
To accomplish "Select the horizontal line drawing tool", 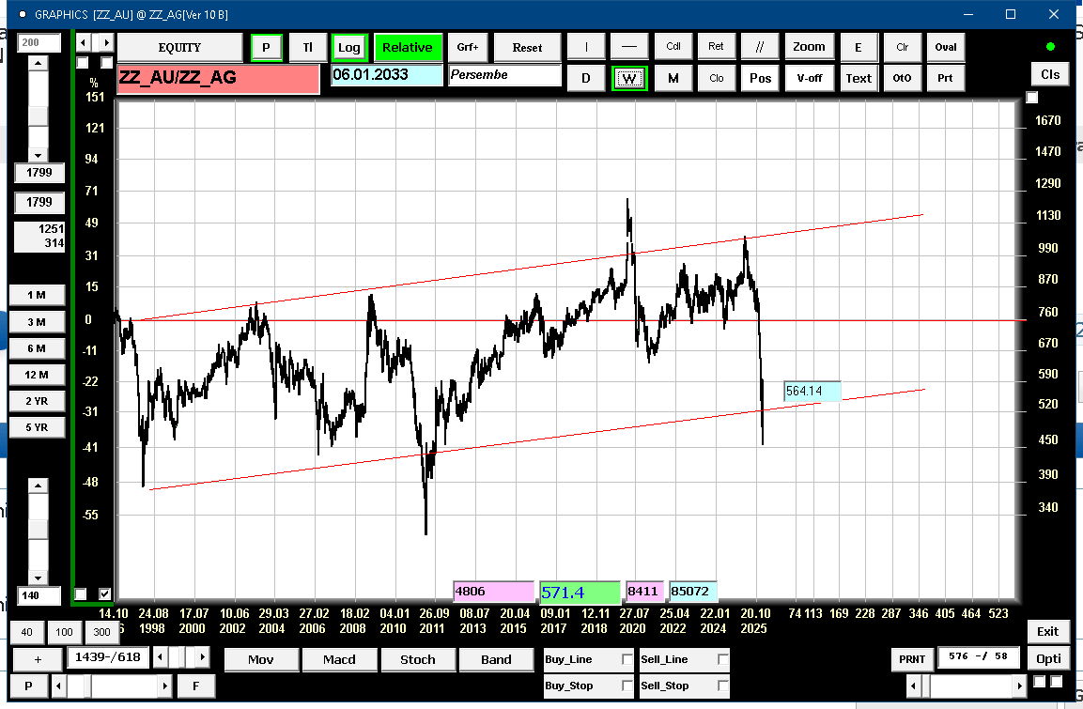I will (x=629, y=47).
